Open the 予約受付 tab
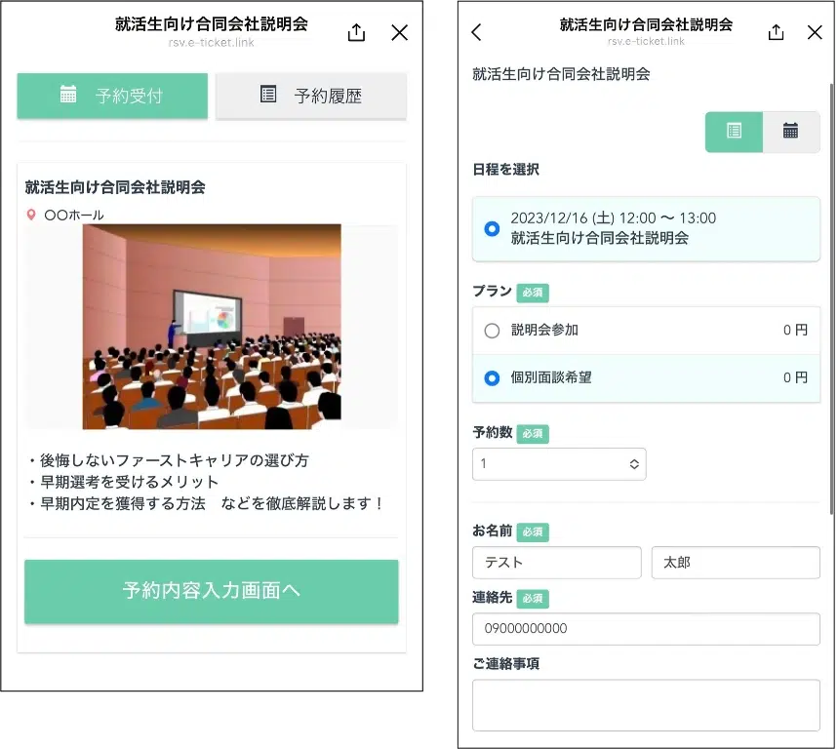The height and width of the screenshot is (749, 838). [112, 96]
